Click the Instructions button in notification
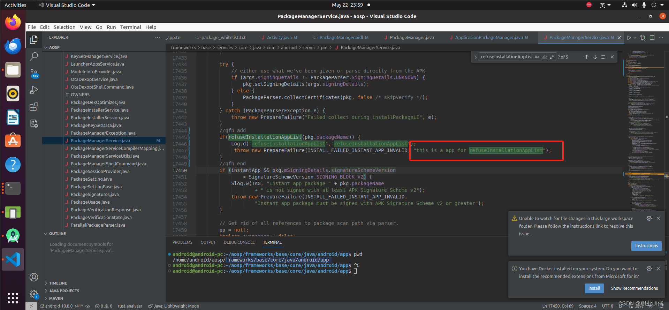The height and width of the screenshot is (310, 669). 646,246
